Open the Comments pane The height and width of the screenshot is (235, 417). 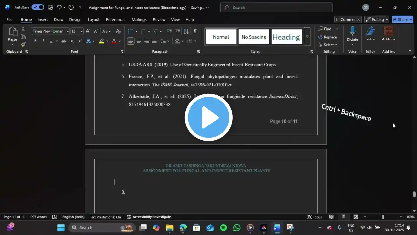348,19
